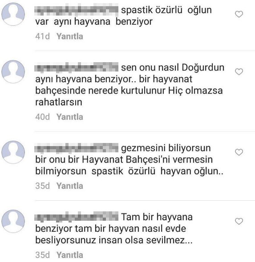Like the 41d comment with heart icon
The image size is (255, 262).
point(239,14)
